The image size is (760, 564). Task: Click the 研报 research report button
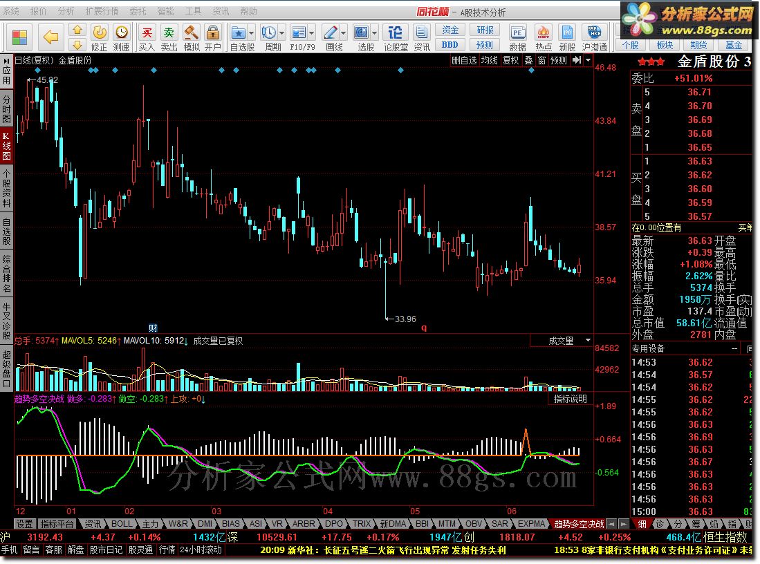tap(485, 30)
